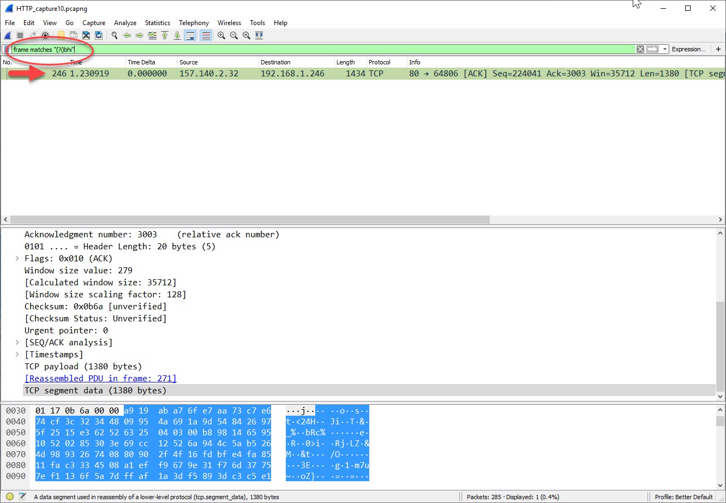This screenshot has height=503, width=726.
Task: Expand the SEQ/ACK analysis section
Action: coord(16,342)
